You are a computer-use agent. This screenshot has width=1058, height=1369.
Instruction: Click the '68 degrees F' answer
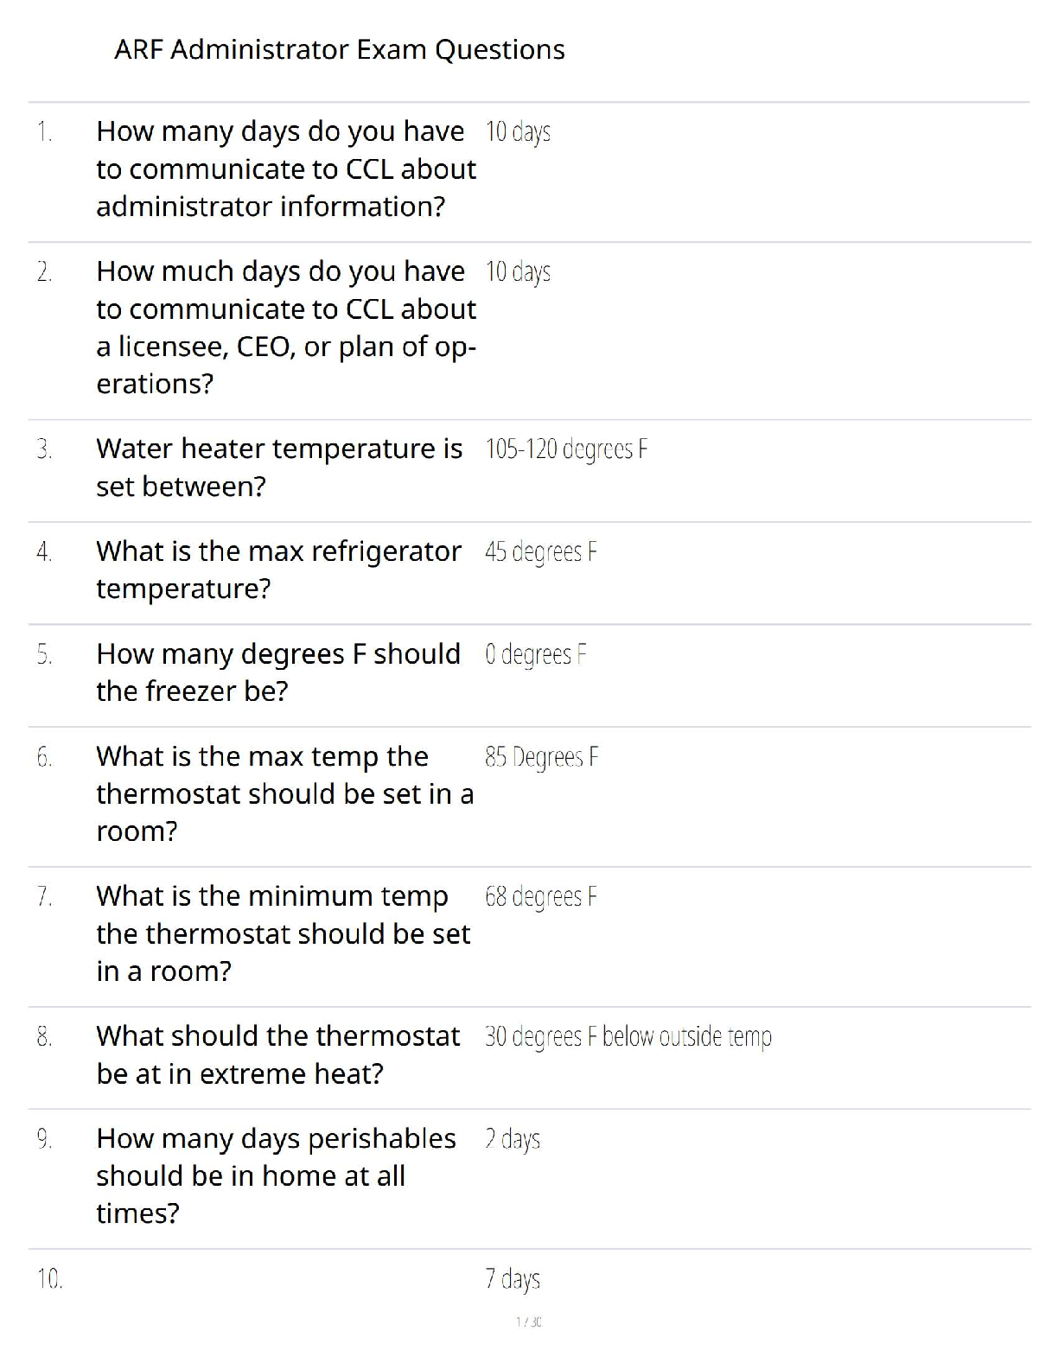[x=540, y=897]
